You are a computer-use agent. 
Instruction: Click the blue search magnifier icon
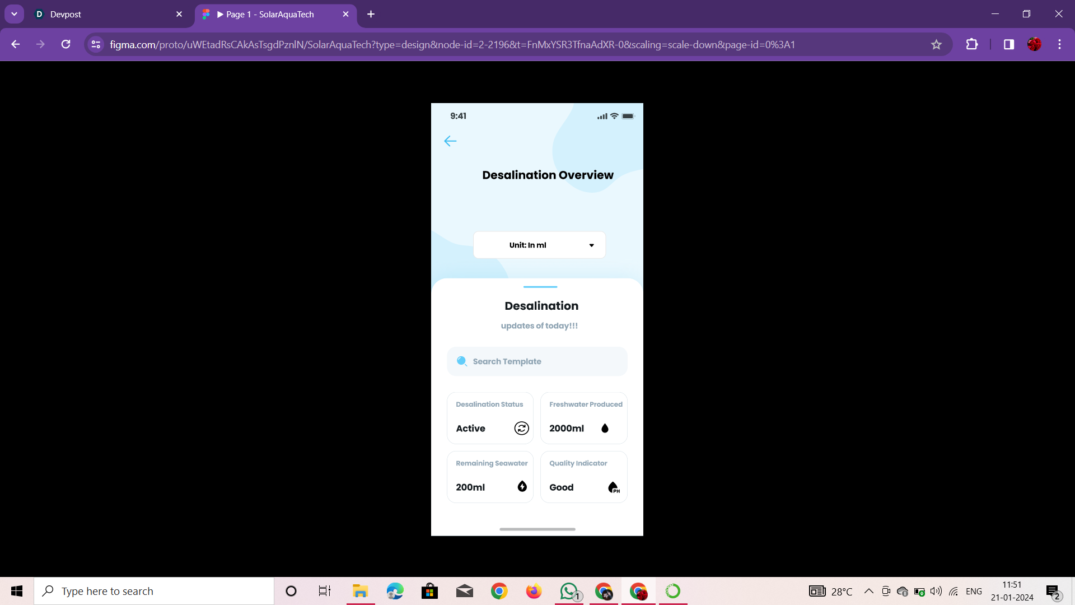pos(462,361)
